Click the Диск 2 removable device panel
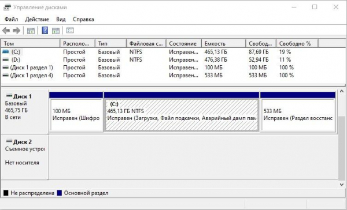 tap(25, 157)
